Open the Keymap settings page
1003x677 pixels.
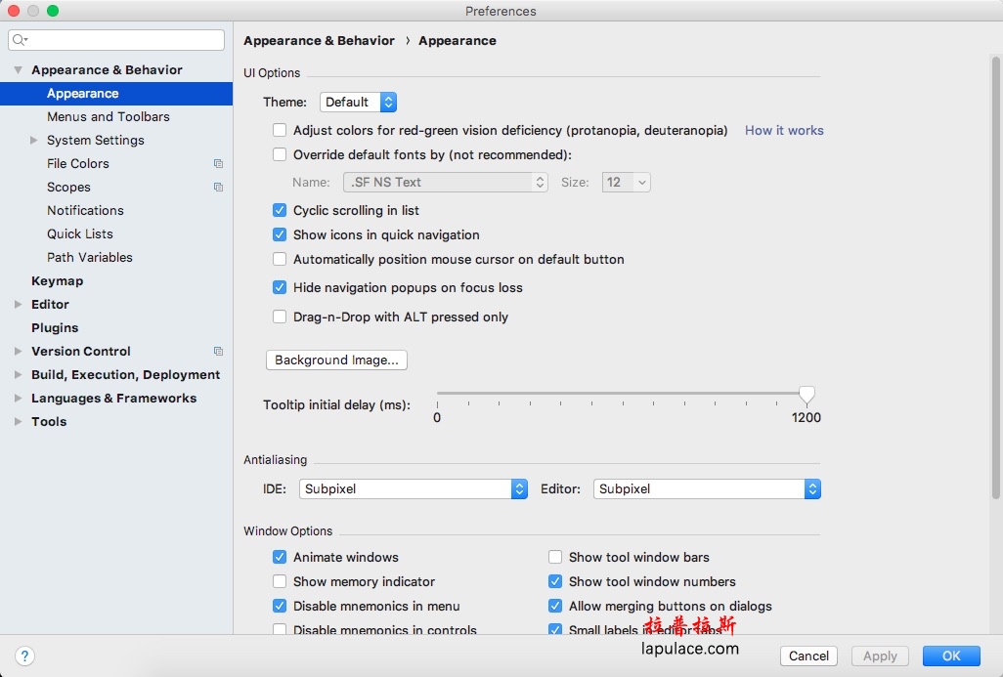pyautogui.click(x=57, y=280)
